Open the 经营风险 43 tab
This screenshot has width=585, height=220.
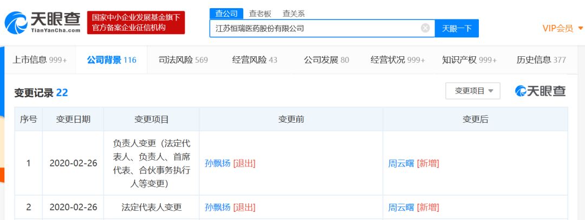pos(255,59)
